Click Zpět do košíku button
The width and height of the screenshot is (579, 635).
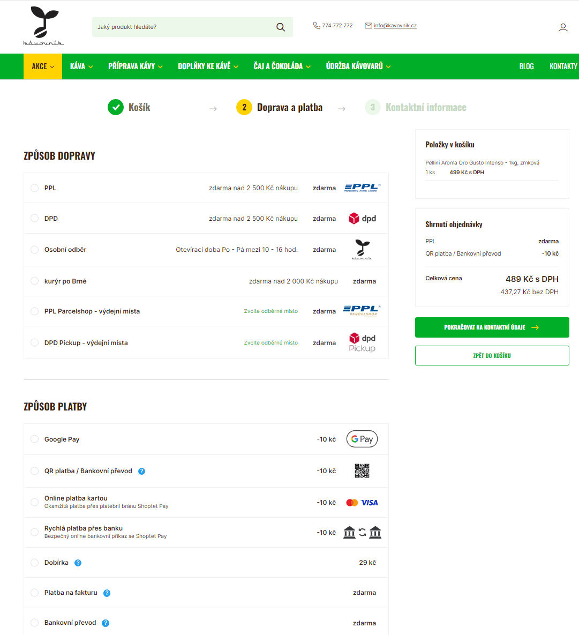pos(492,356)
